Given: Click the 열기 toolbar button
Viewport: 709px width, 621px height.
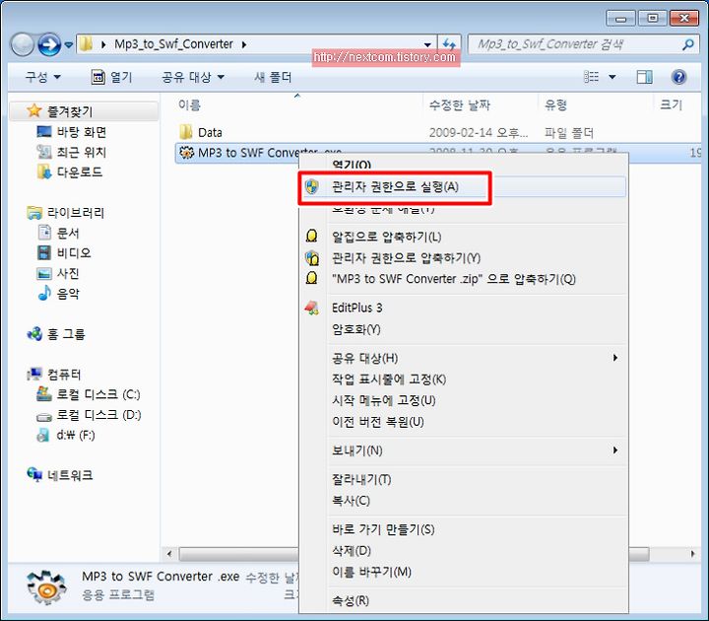Looking at the screenshot, I should point(111,77).
